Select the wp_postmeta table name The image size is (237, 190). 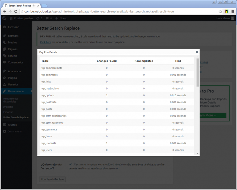pyautogui.click(x=49, y=102)
